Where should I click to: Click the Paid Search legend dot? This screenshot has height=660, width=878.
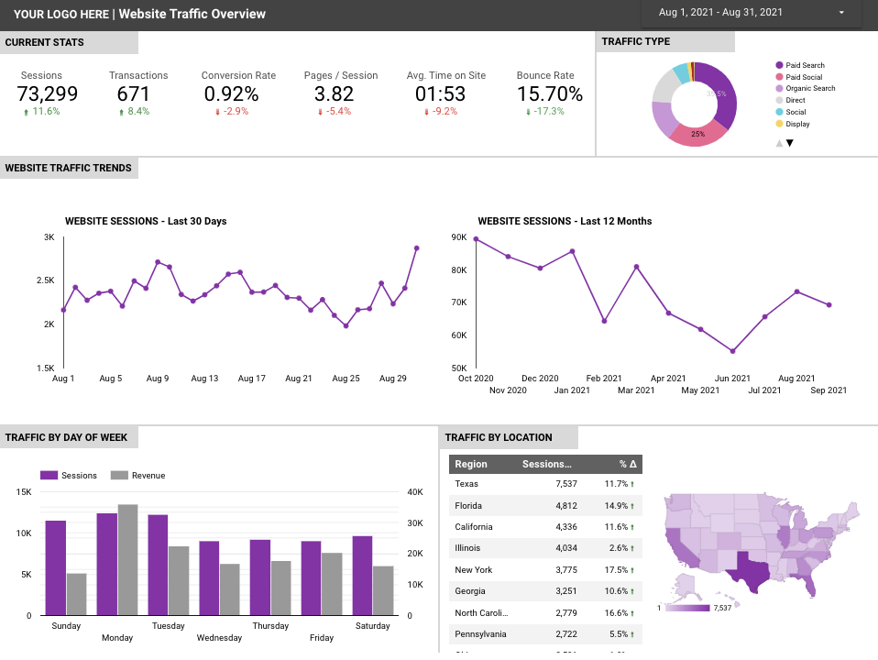(x=779, y=65)
